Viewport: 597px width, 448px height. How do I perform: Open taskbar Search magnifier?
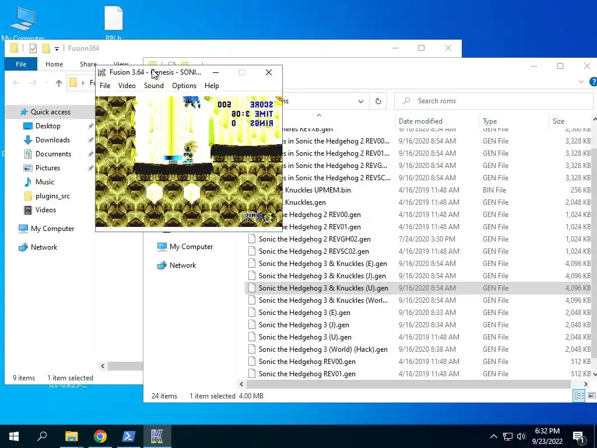(42, 436)
